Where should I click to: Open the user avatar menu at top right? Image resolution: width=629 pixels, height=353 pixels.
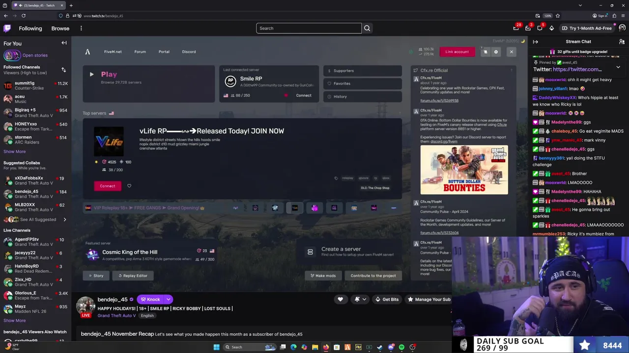pyautogui.click(x=622, y=28)
